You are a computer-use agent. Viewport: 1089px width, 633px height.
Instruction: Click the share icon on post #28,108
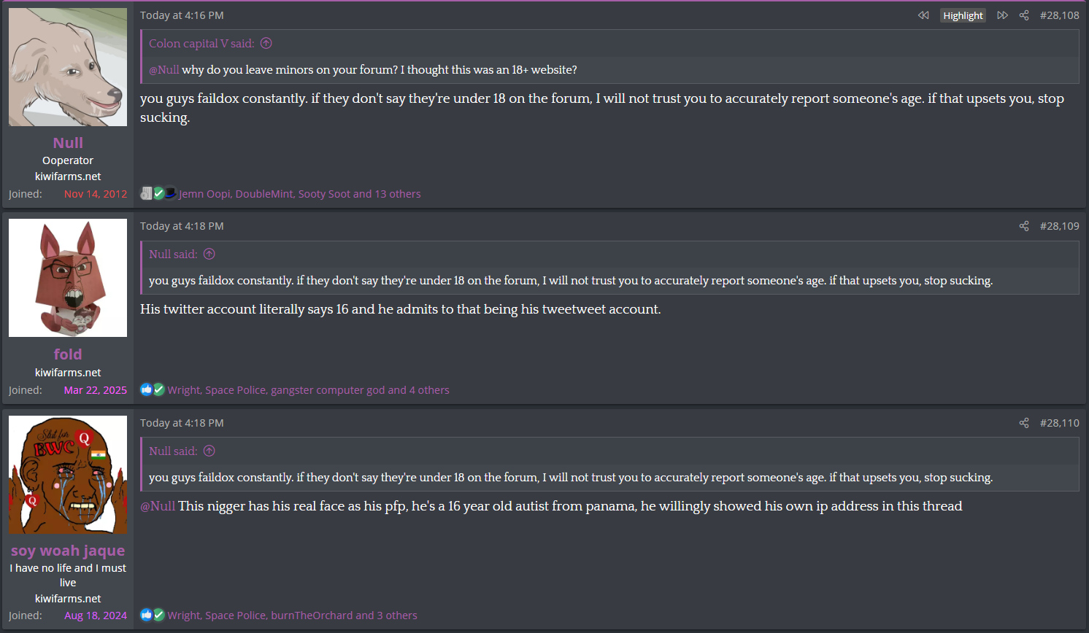click(1024, 15)
